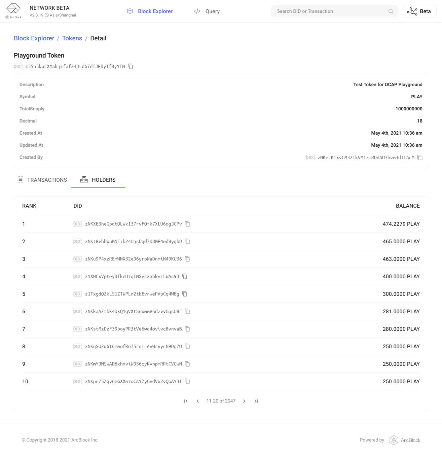
Task: Click Tokens breadcrumb link
Action: 72,38
